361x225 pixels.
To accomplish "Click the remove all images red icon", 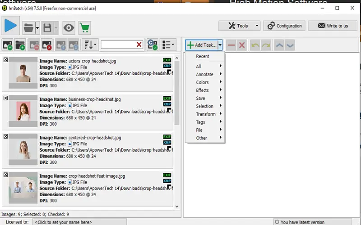I will tap(46, 45).
